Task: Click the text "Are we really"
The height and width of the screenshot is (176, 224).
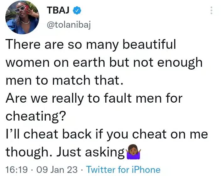Action: [43, 99]
